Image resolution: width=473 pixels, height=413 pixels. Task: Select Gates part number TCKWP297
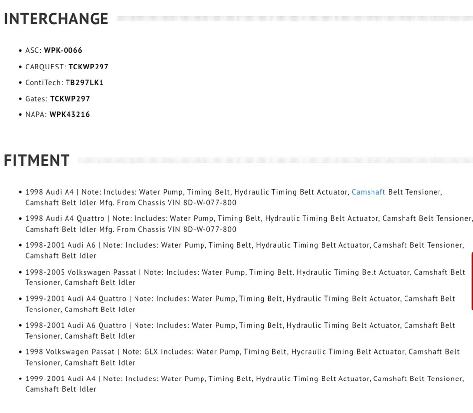pyautogui.click(x=70, y=99)
